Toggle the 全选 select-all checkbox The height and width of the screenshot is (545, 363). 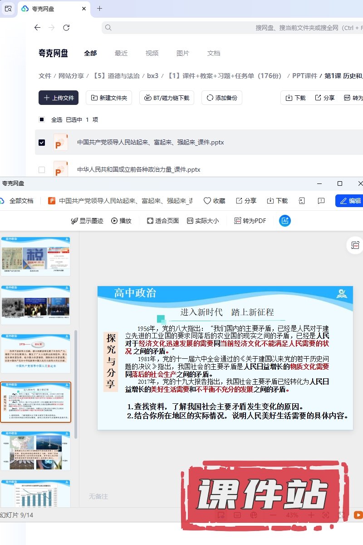point(42,120)
